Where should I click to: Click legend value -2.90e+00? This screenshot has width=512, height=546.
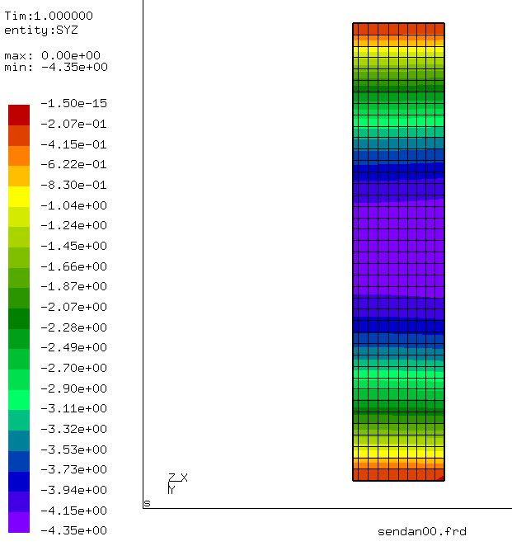click(73, 388)
